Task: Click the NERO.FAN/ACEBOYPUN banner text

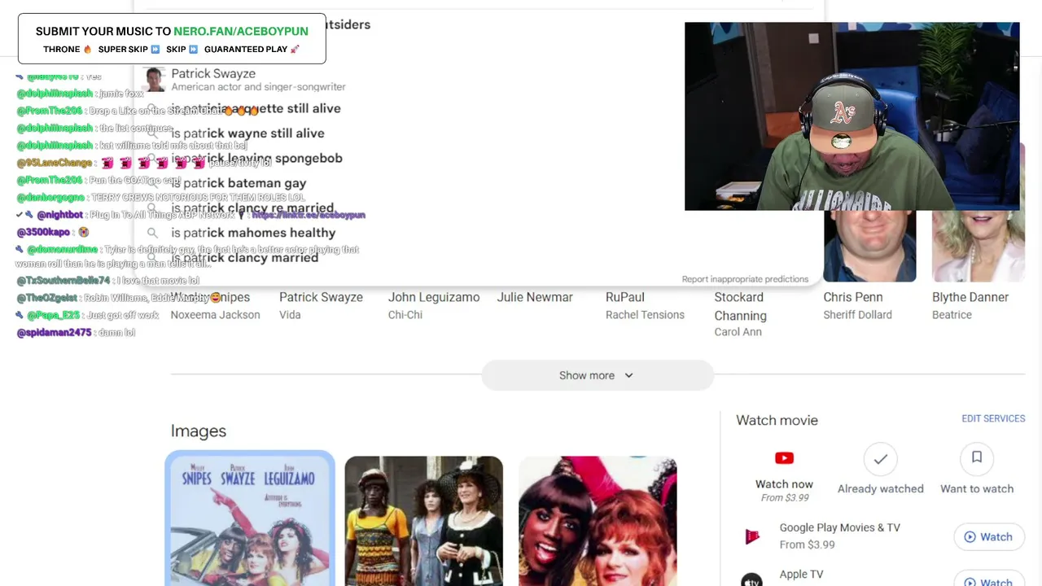Action: tap(241, 31)
